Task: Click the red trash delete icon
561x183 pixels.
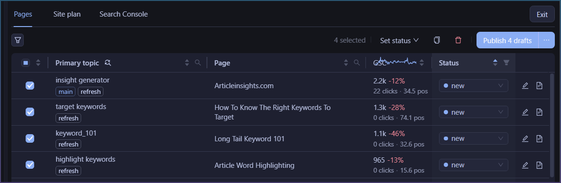Action: tap(458, 40)
